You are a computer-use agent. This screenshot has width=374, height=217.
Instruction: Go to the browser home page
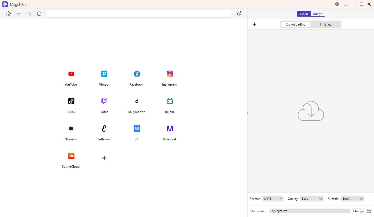click(8, 14)
